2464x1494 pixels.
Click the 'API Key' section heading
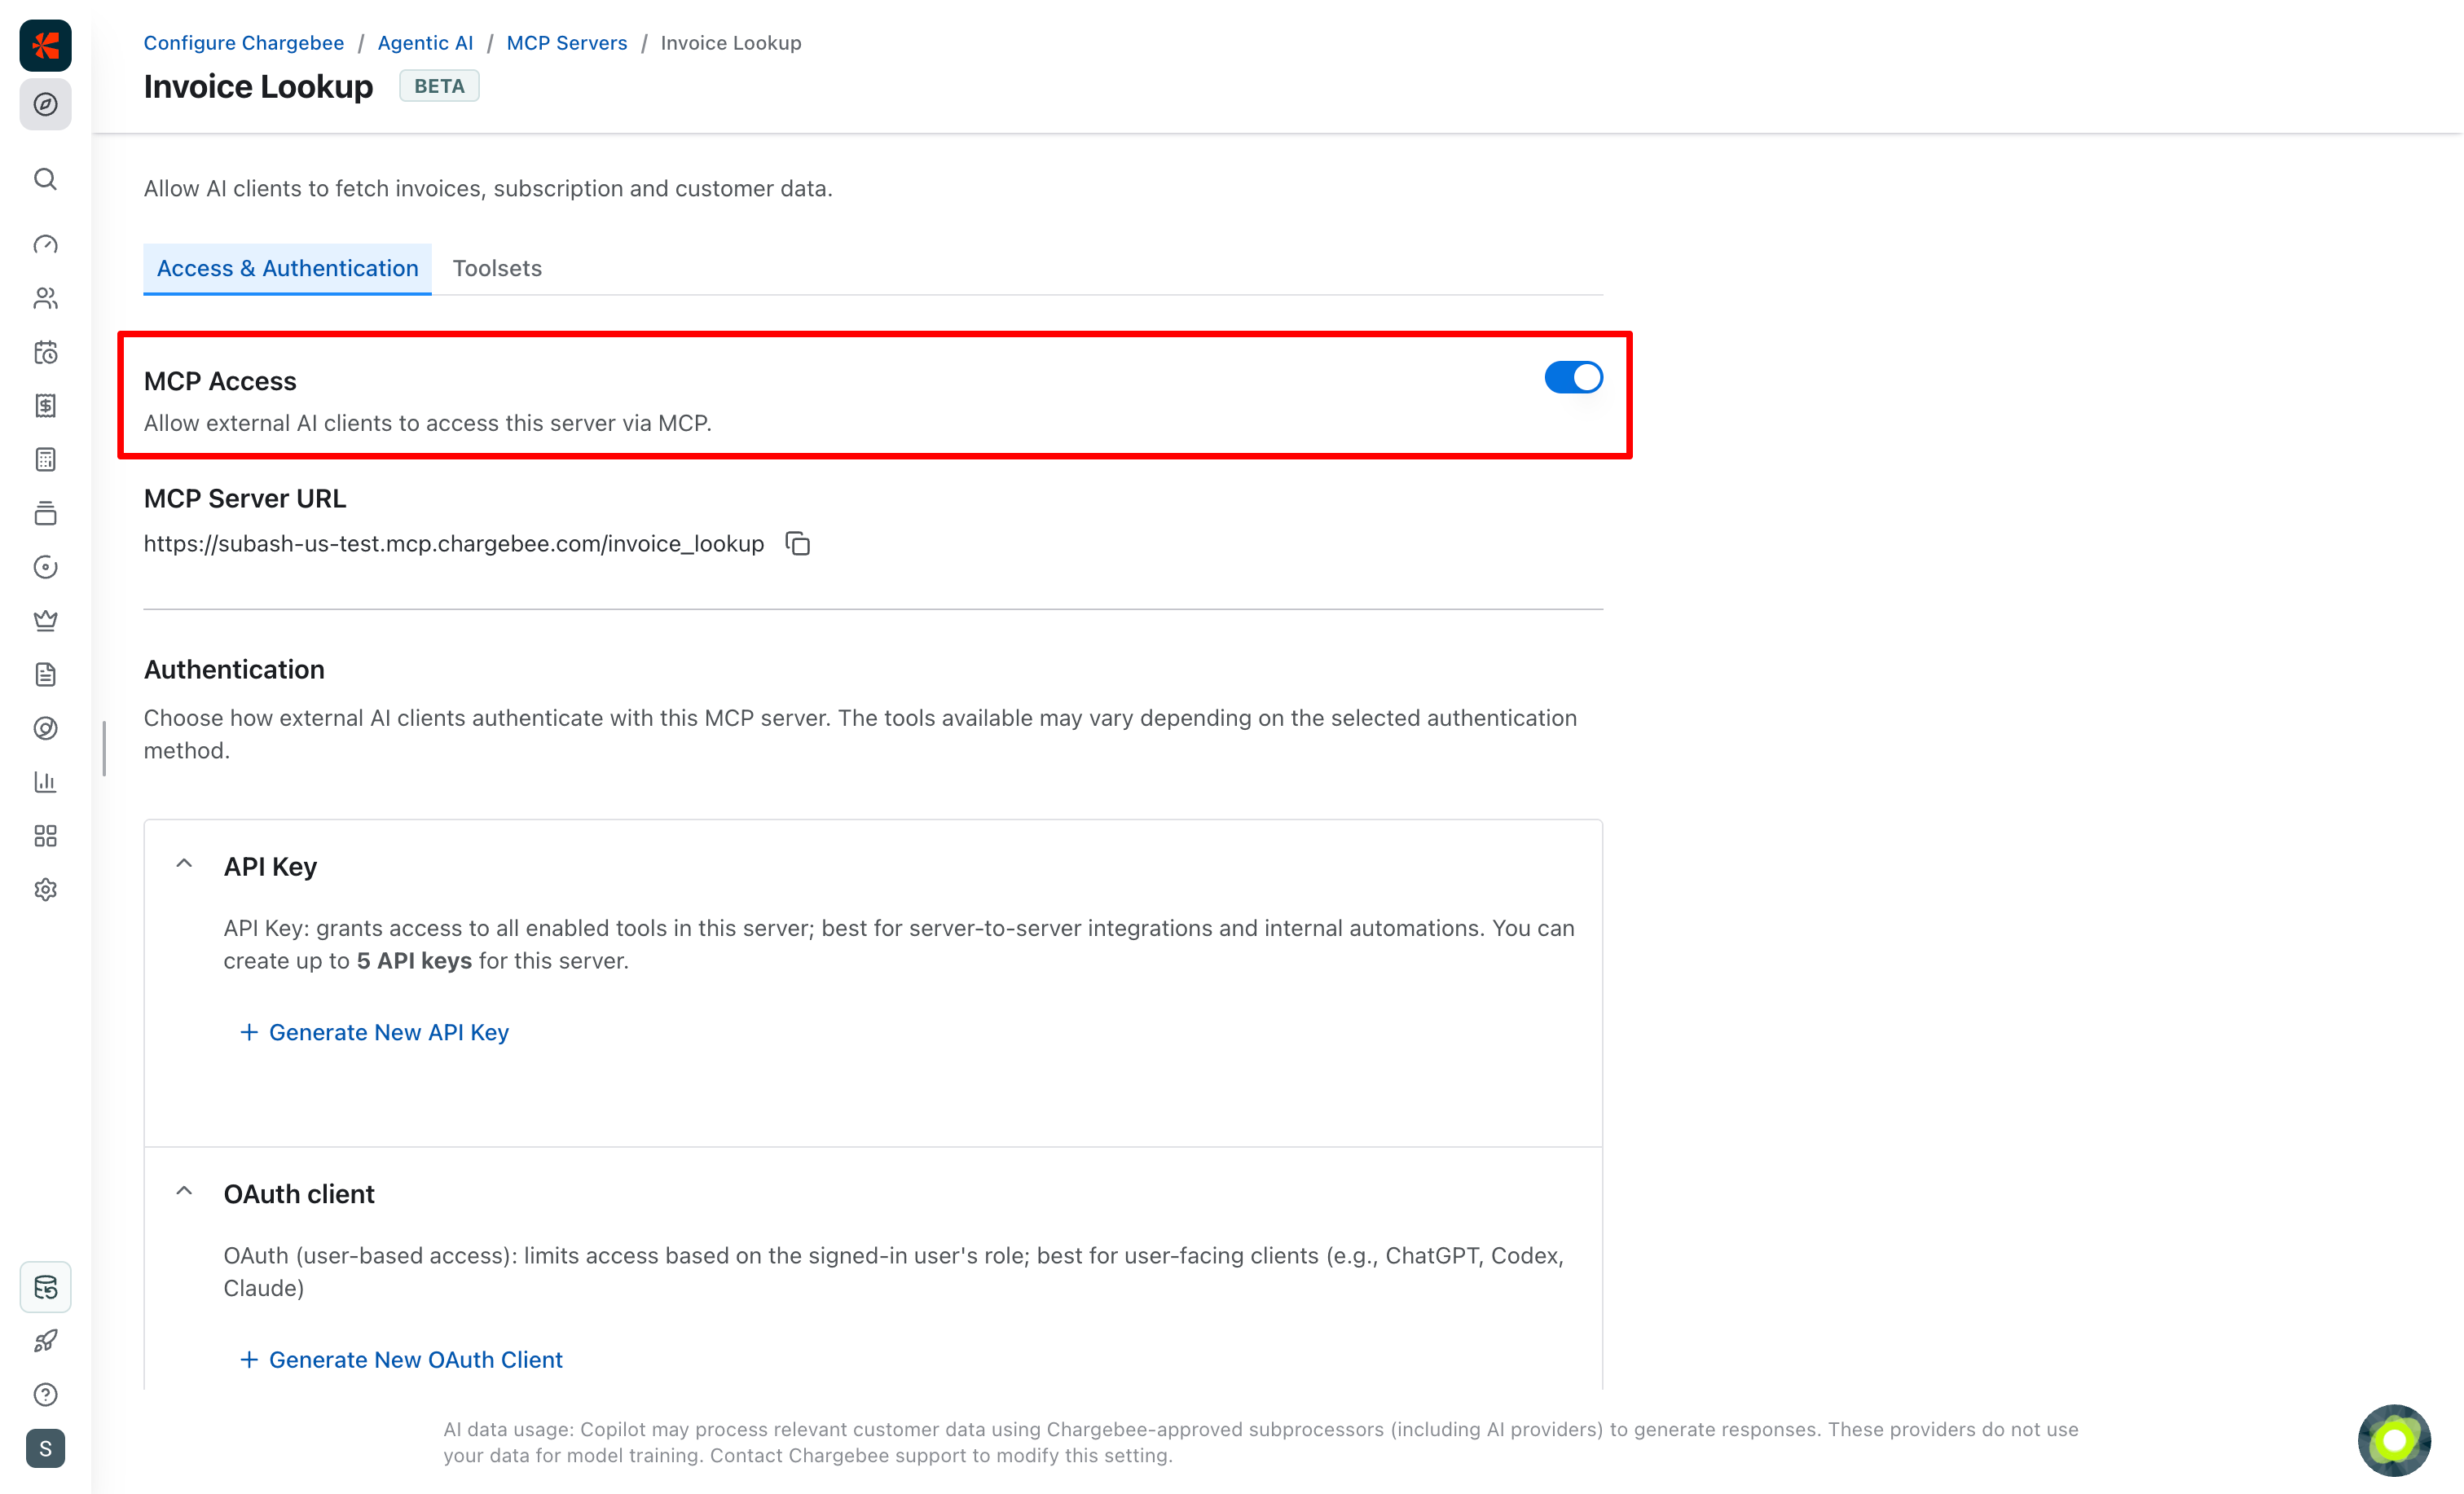click(x=270, y=866)
